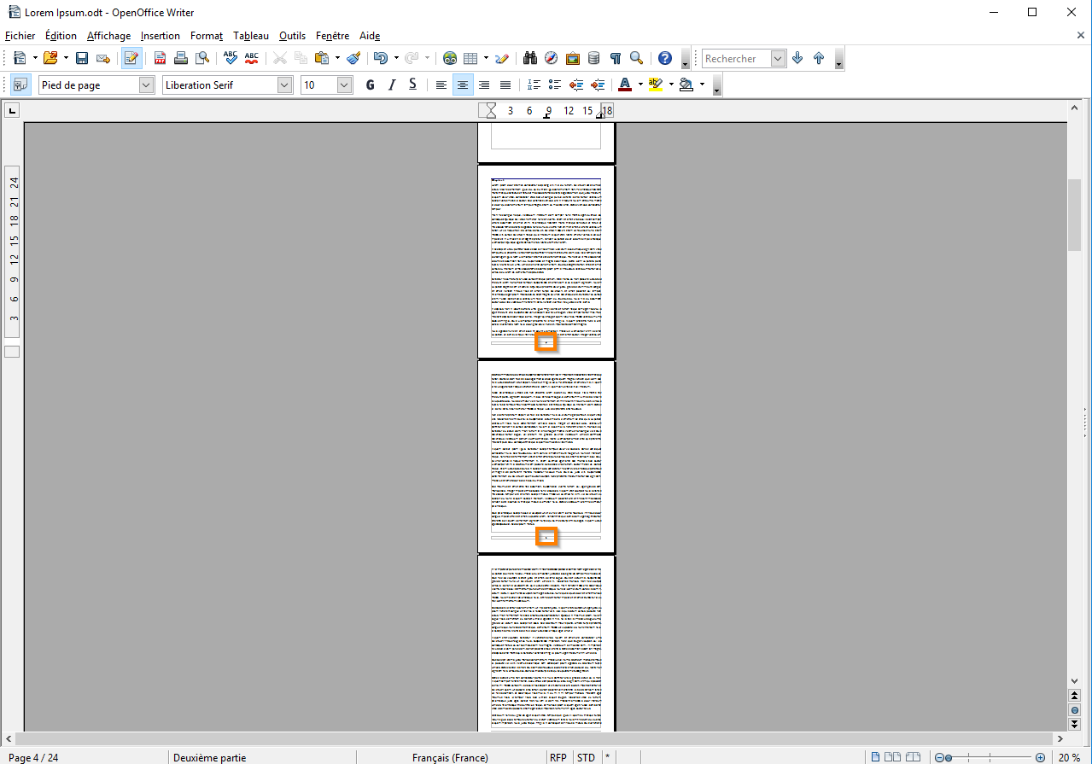Open the Hyperlink dialog icon
This screenshot has width=1092, height=764.
[x=450, y=58]
